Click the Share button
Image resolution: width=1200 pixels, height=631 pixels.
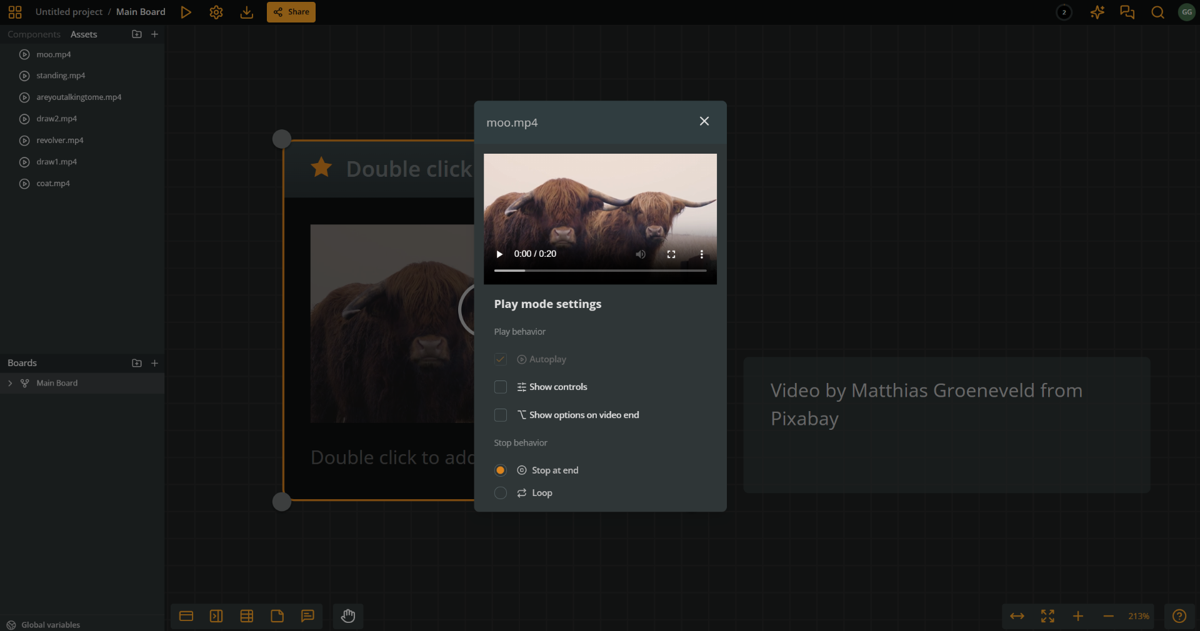pyautogui.click(x=291, y=12)
